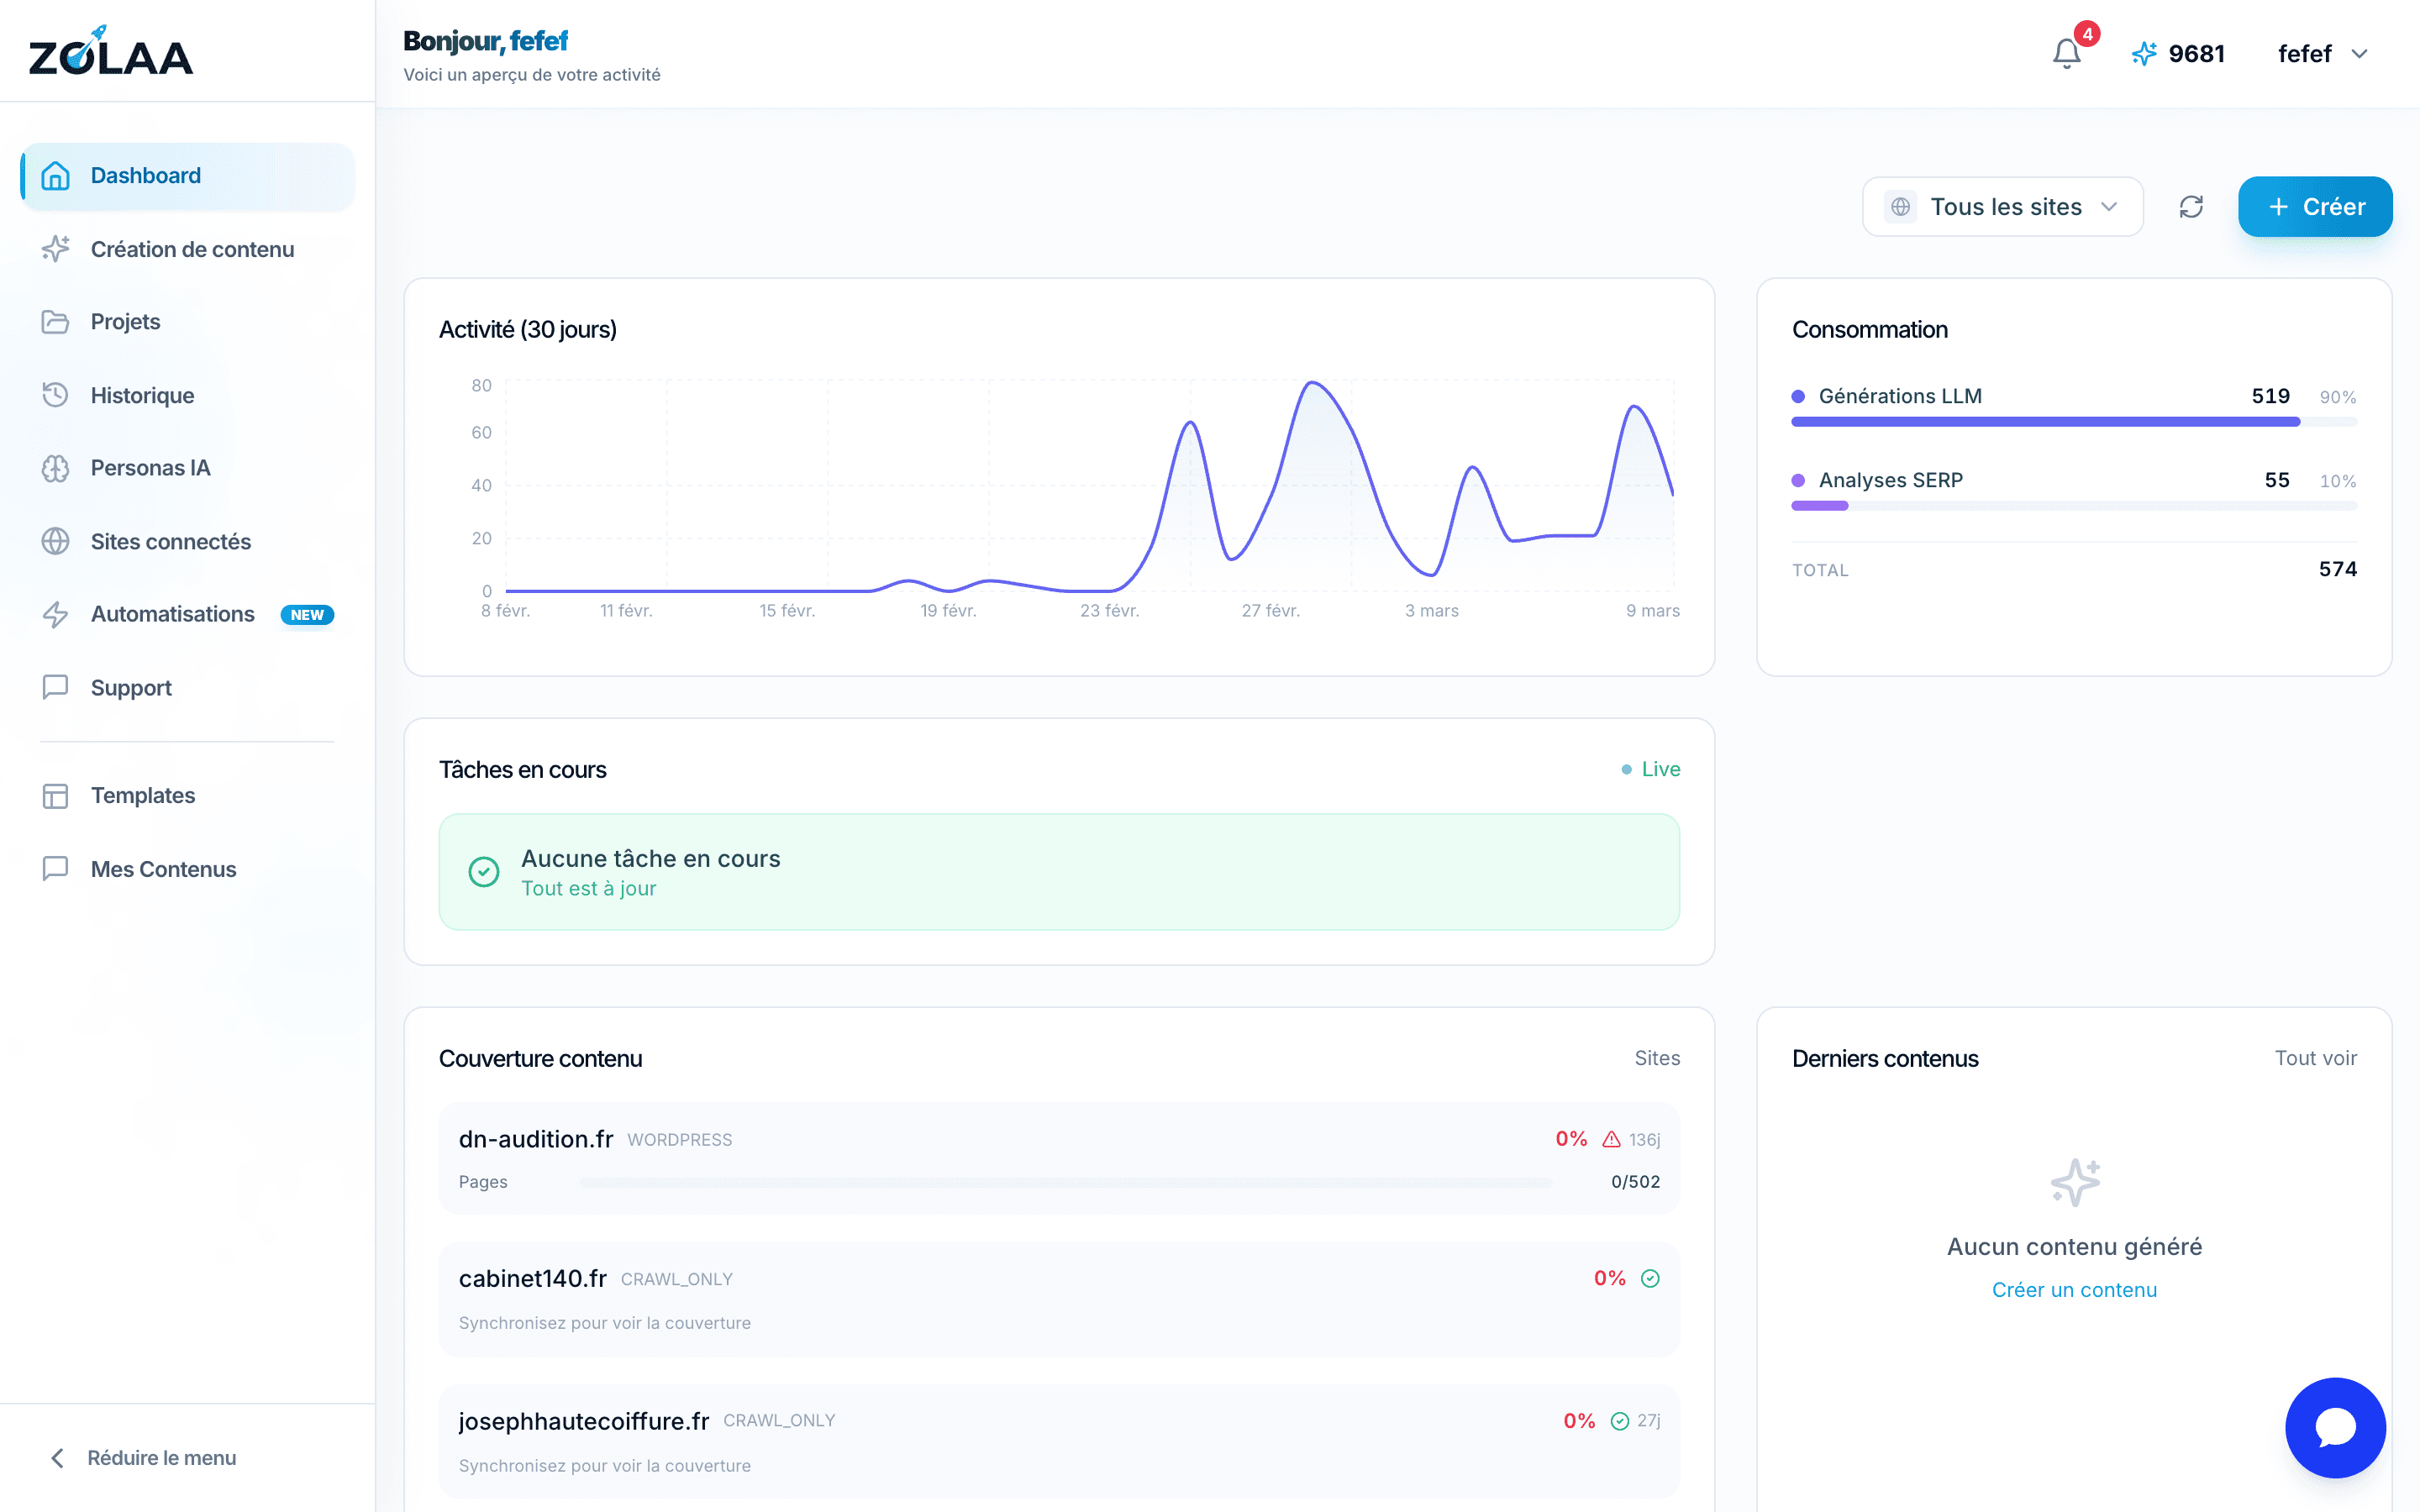Screen dimensions: 2420x1512
Task: Open Mes Contenus in the sidebar
Action: point(163,869)
